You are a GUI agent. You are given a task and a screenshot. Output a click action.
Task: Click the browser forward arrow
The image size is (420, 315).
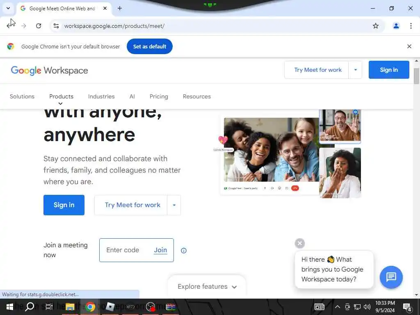(x=24, y=26)
